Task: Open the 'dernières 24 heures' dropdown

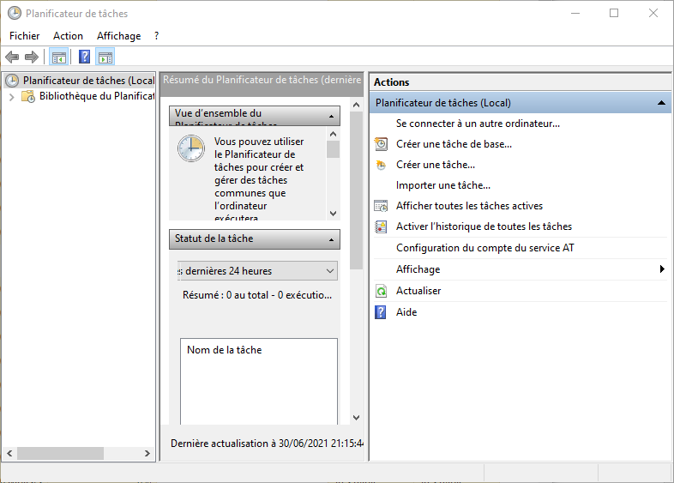Action: pos(330,271)
